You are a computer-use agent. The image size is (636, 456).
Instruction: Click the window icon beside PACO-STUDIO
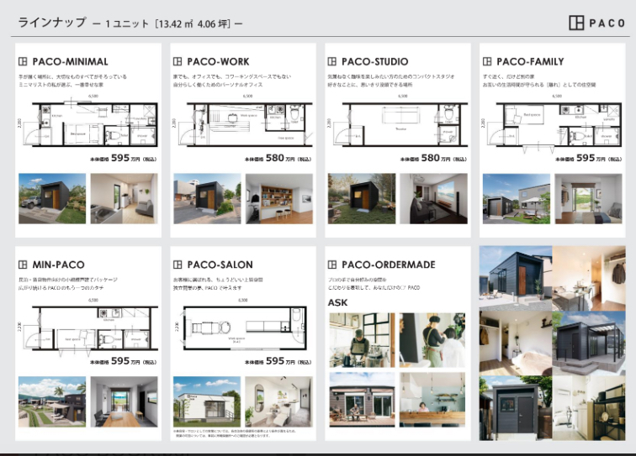(x=331, y=61)
